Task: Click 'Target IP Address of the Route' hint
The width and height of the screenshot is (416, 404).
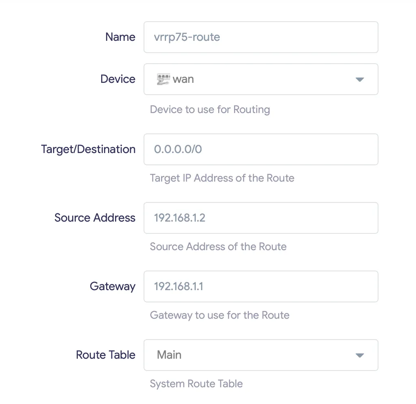Action: coord(222,178)
